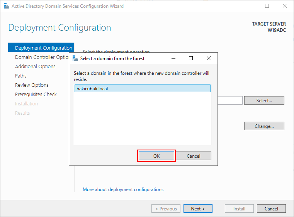Screen dimensions: 294x217
Task: Cancel the domain selection dialog
Action: point(193,156)
